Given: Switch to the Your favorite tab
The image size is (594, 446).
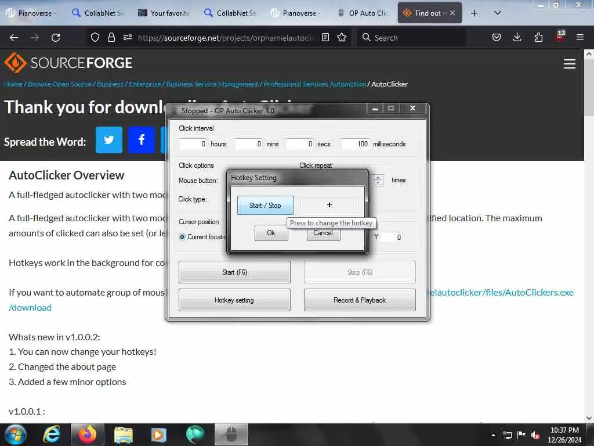Looking at the screenshot, I should (x=163, y=13).
